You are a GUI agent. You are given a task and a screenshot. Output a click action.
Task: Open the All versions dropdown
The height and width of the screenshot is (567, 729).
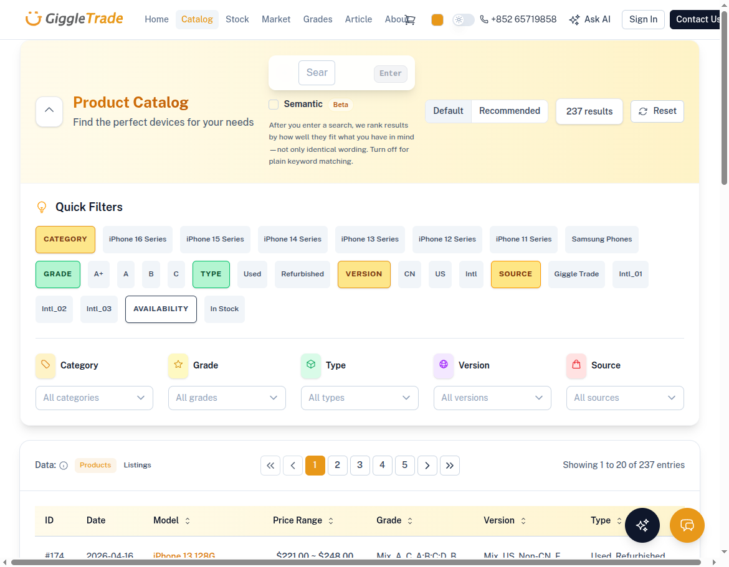(492, 398)
